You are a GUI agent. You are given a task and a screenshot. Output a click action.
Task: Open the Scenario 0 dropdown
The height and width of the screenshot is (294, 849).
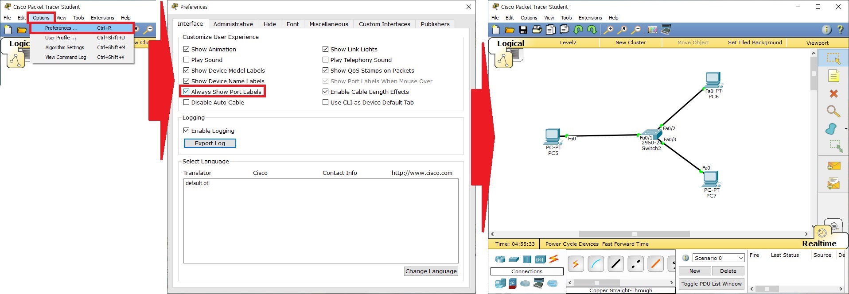point(719,258)
